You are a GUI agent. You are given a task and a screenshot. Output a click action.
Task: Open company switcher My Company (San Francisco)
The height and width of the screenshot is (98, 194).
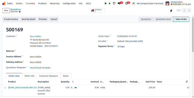(x=150, y=3)
